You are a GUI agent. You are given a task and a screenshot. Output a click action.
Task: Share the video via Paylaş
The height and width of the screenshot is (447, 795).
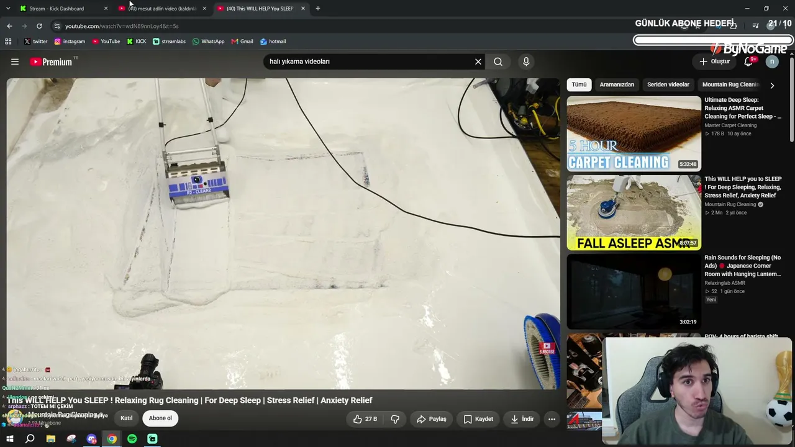[432, 419]
